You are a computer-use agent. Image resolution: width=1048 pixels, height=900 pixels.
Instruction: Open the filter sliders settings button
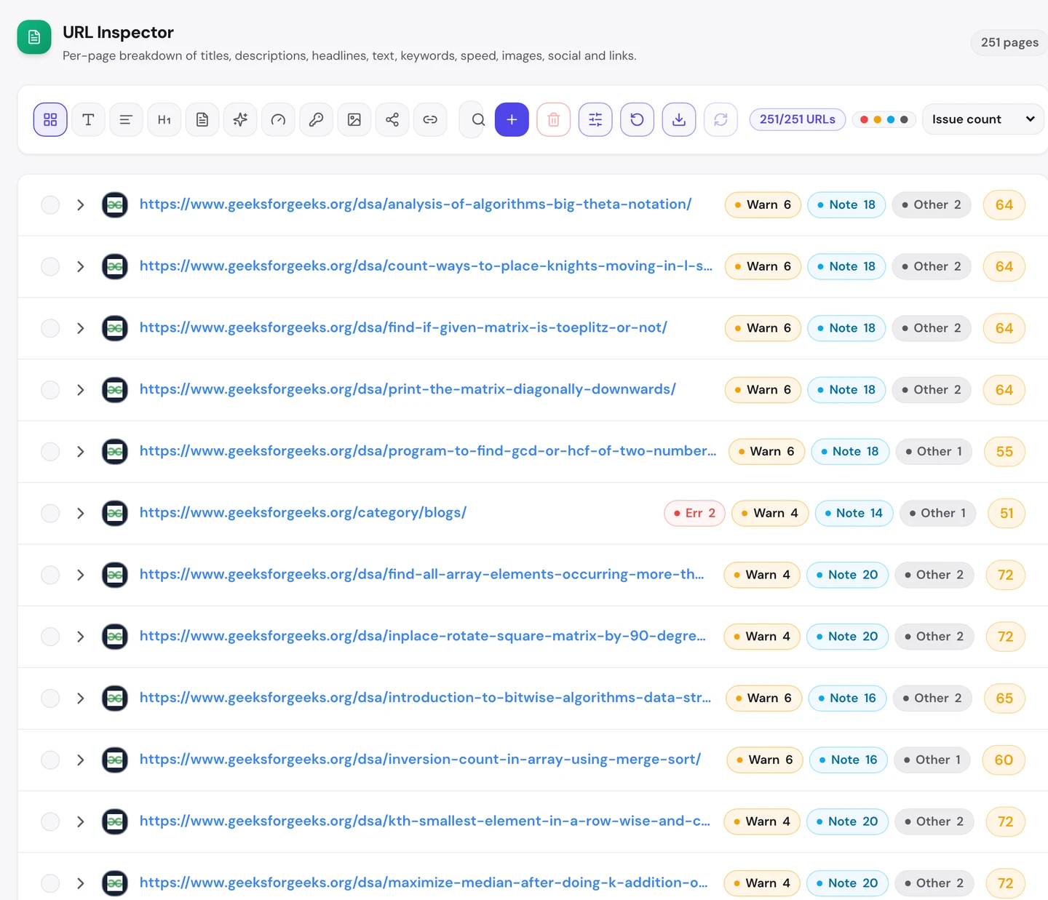click(x=595, y=119)
